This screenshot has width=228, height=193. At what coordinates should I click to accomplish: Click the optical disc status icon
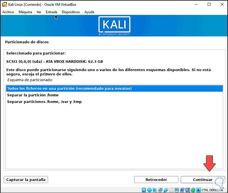149,190
